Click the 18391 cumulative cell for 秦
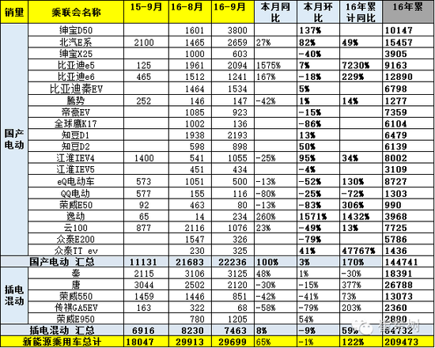The height and width of the screenshot is (348, 435). click(x=408, y=274)
